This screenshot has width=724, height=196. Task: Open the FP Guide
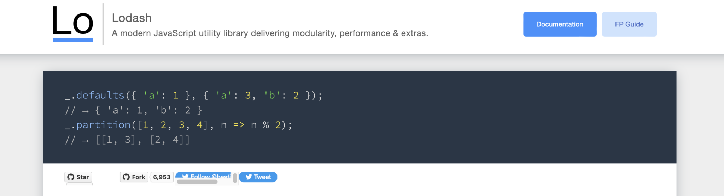click(629, 24)
